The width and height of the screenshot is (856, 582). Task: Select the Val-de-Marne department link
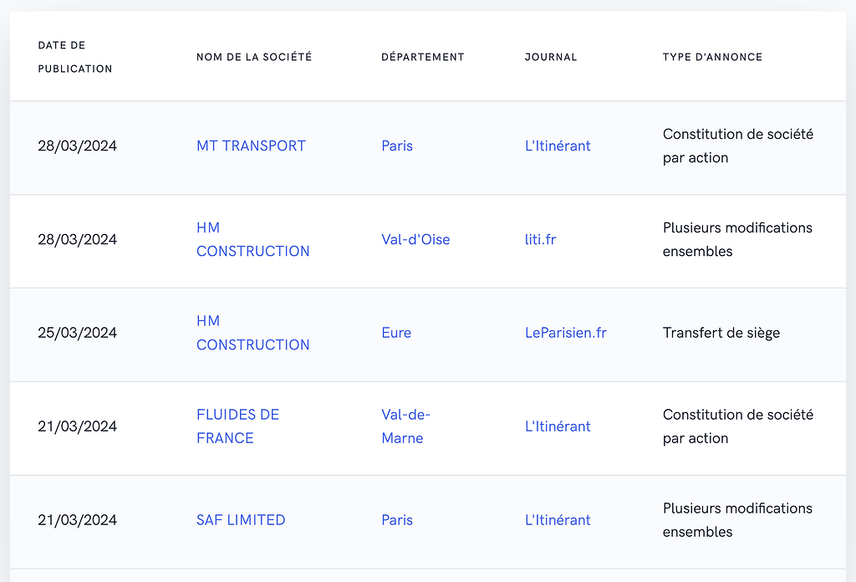[405, 426]
